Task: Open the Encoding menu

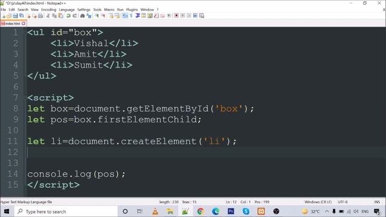Action: (x=48, y=10)
